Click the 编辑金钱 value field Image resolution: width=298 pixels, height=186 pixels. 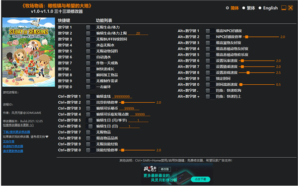click(x=122, y=97)
